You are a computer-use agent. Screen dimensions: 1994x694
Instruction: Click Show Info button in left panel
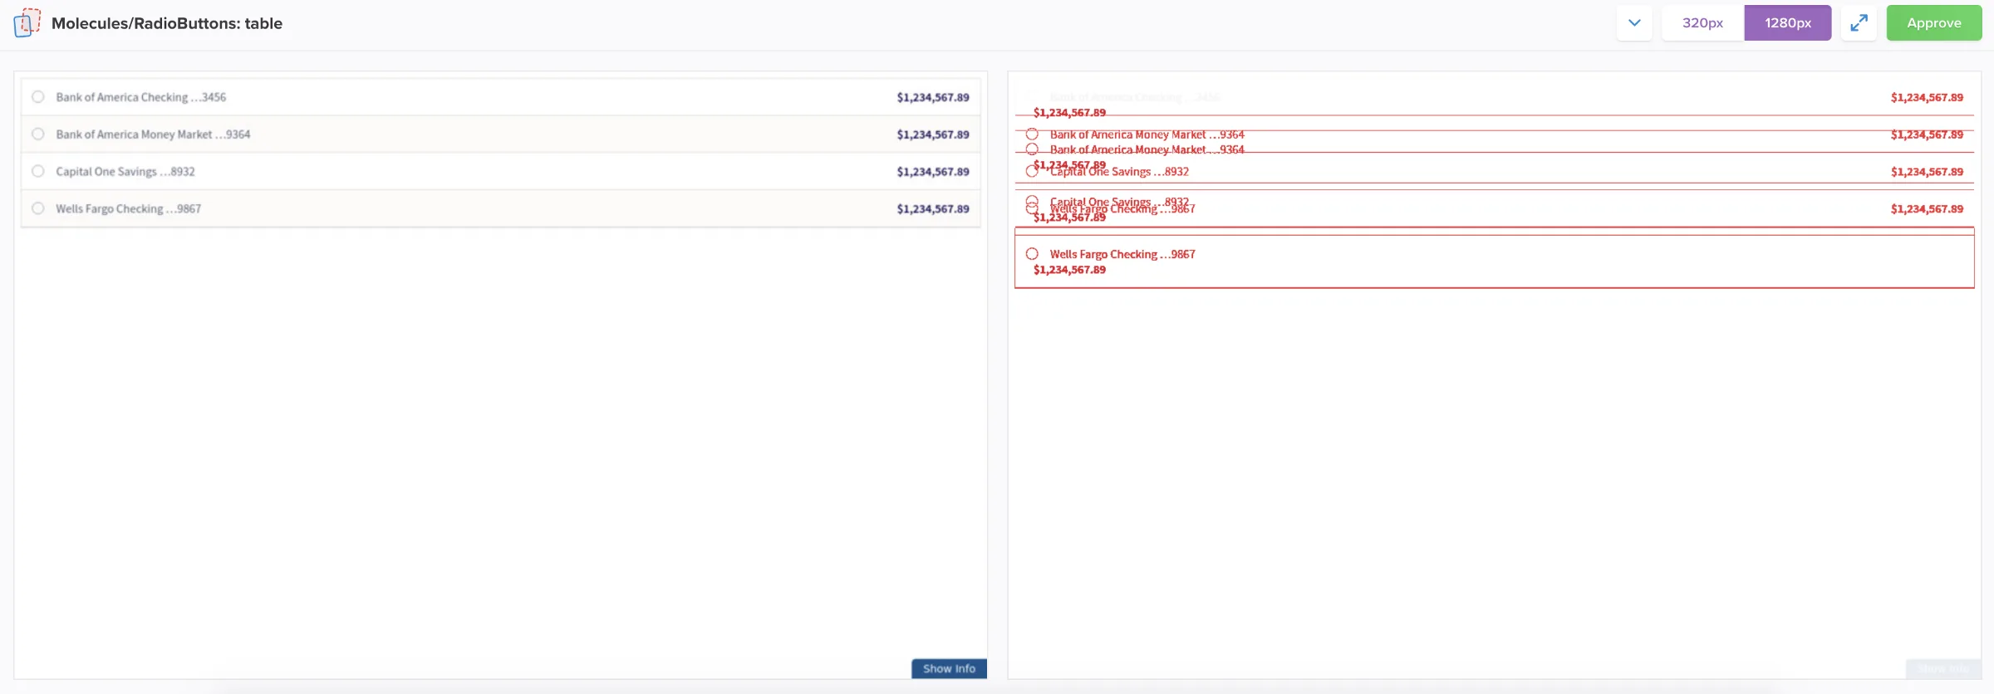click(x=949, y=669)
